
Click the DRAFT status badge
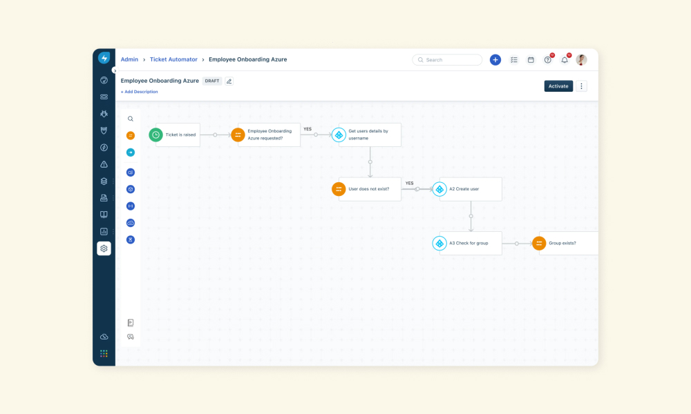coord(212,81)
